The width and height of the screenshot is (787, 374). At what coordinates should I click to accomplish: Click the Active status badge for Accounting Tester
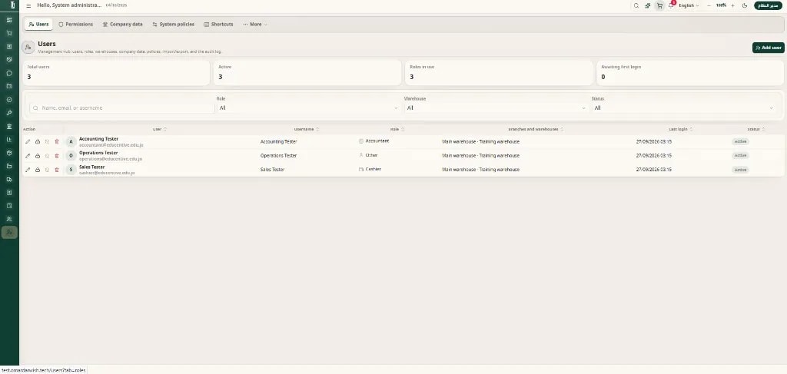click(740, 142)
